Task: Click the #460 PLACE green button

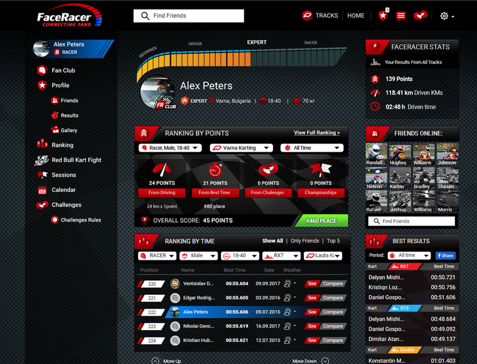Action: tap(321, 221)
